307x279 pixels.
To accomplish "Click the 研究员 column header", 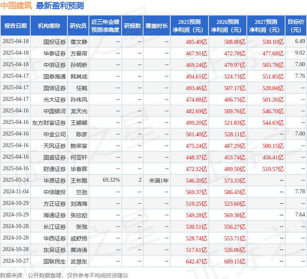I will pos(78,26).
